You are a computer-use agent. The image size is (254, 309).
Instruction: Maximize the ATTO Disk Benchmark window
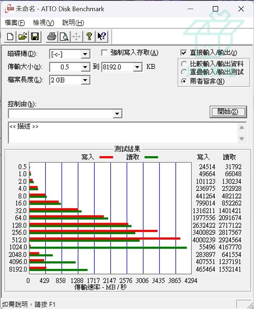[x=216, y=9]
